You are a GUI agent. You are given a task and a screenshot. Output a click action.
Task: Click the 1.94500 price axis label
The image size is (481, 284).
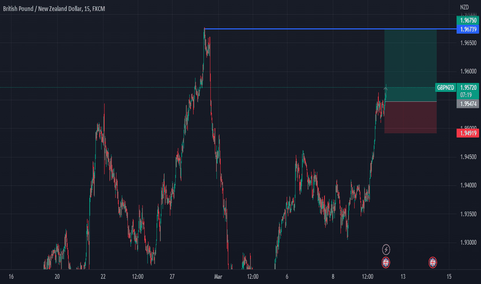pos(469,157)
